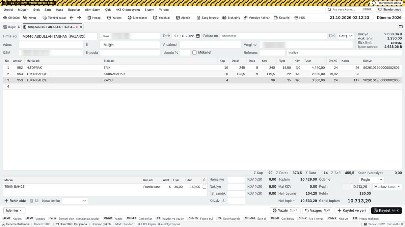Screen dimensions: 405x227
Task: Open the Merkez kasa dropdown
Action: [x=387, y=187]
